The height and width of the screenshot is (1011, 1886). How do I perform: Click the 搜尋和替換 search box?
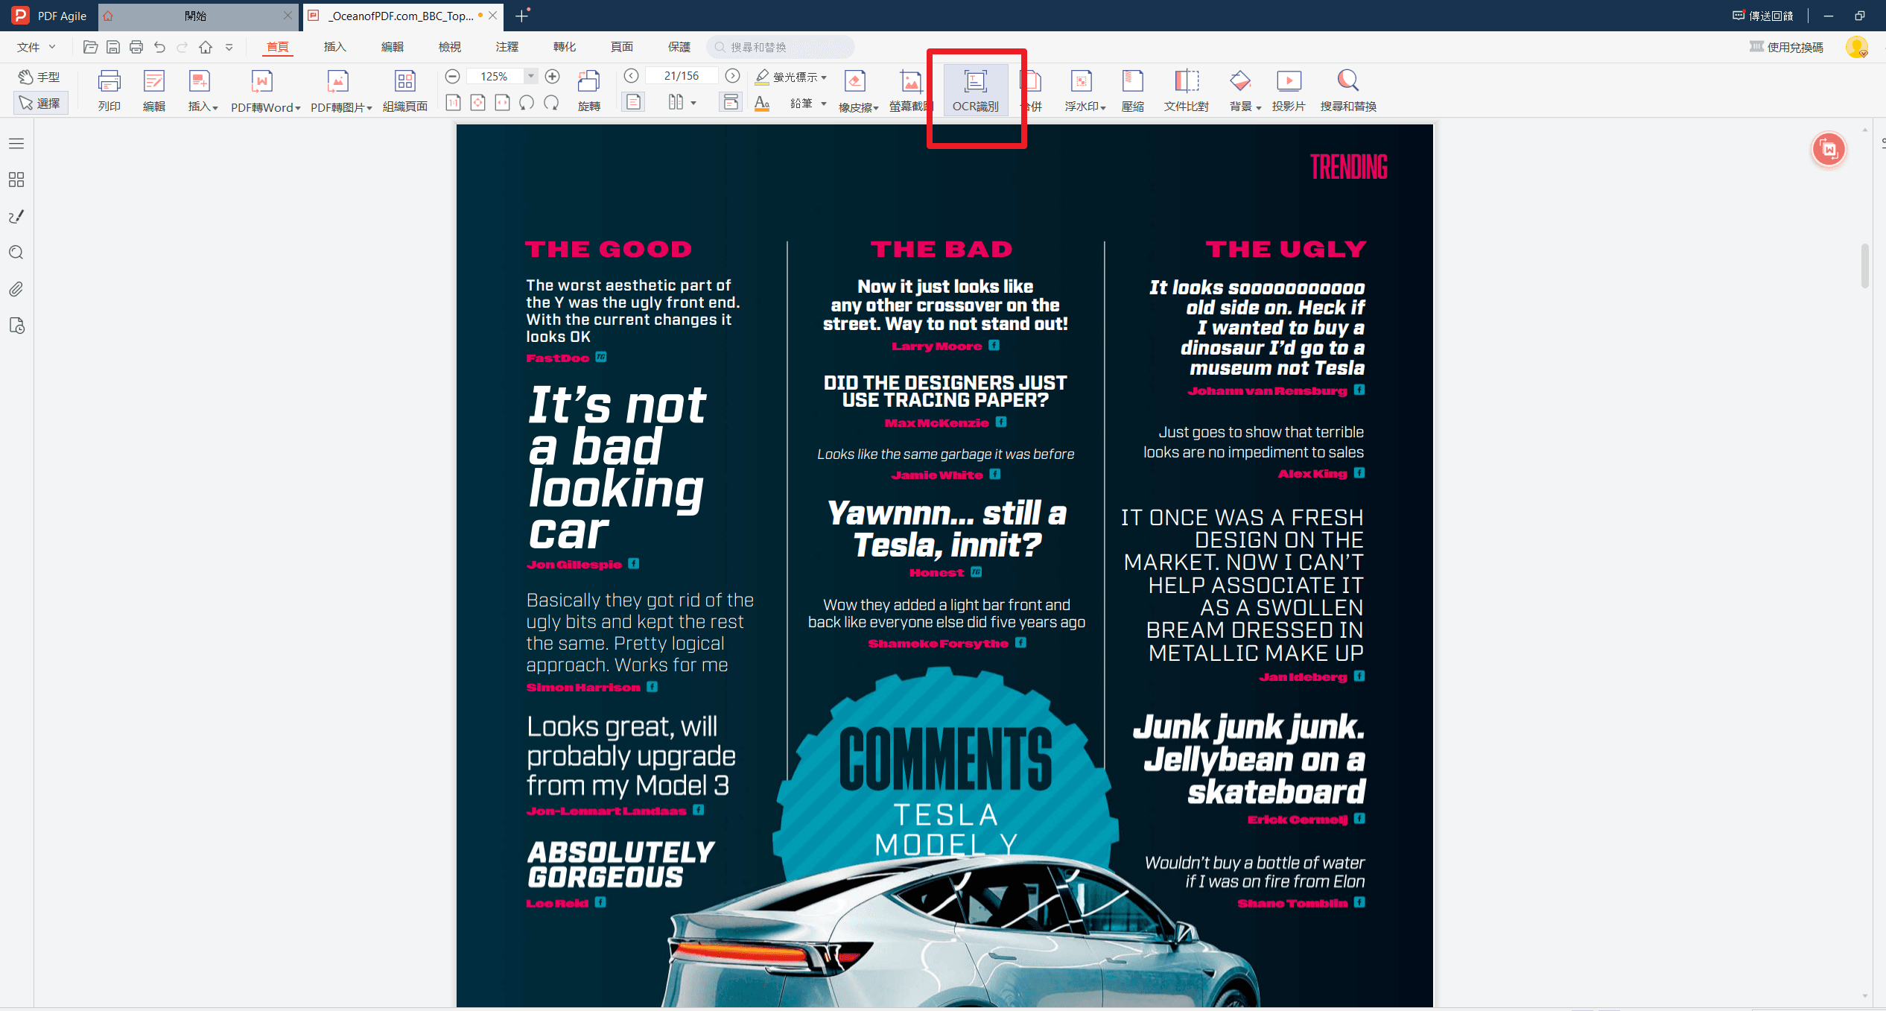click(x=781, y=47)
